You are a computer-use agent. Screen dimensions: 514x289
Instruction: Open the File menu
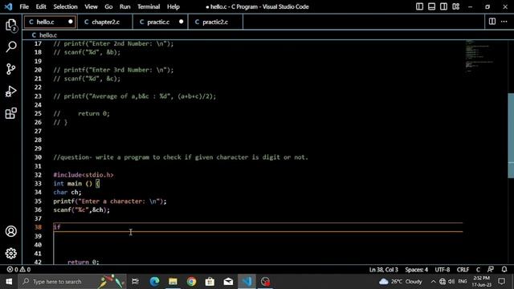[24, 6]
